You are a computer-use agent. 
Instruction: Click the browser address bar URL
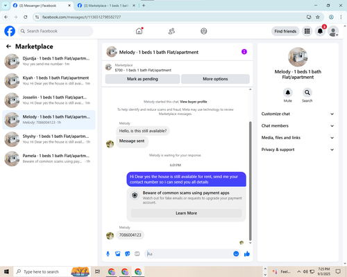tap(81, 17)
